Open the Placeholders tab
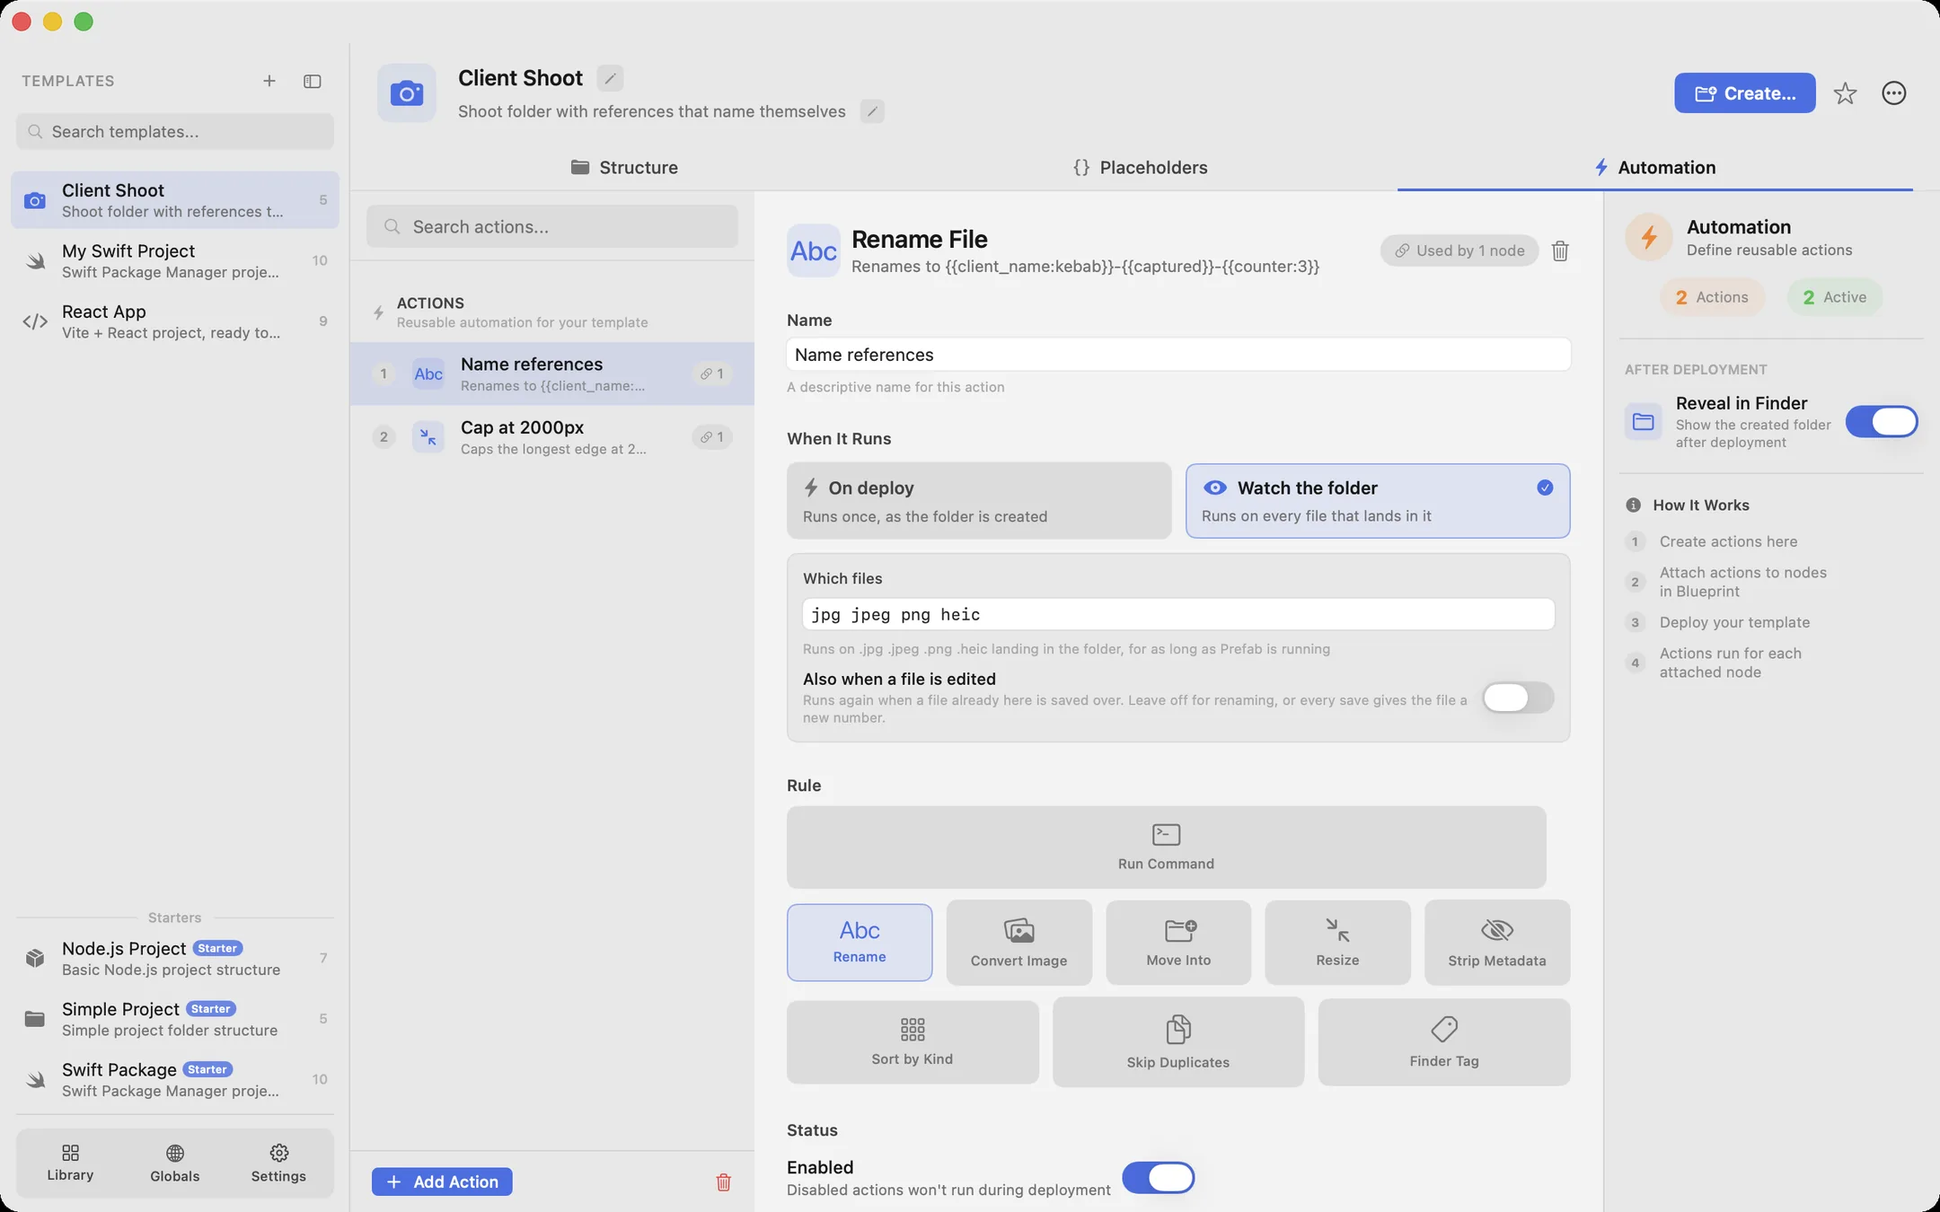 (1141, 168)
